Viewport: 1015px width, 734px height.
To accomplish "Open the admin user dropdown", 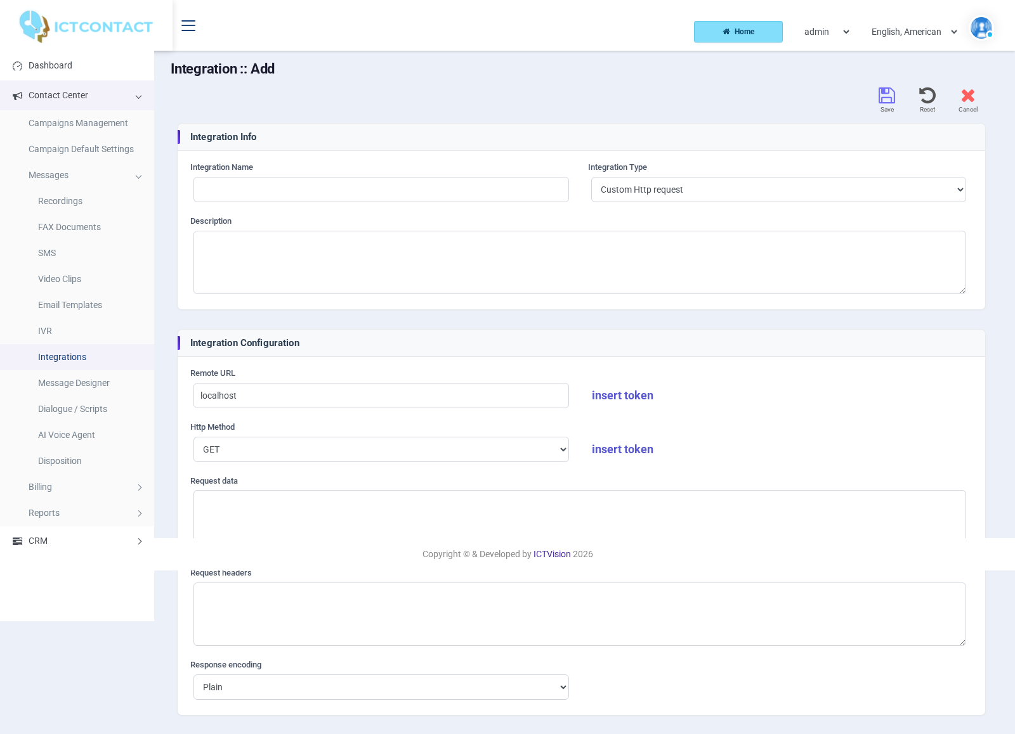I will click(827, 32).
